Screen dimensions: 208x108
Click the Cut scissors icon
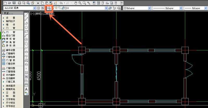point(38,3)
